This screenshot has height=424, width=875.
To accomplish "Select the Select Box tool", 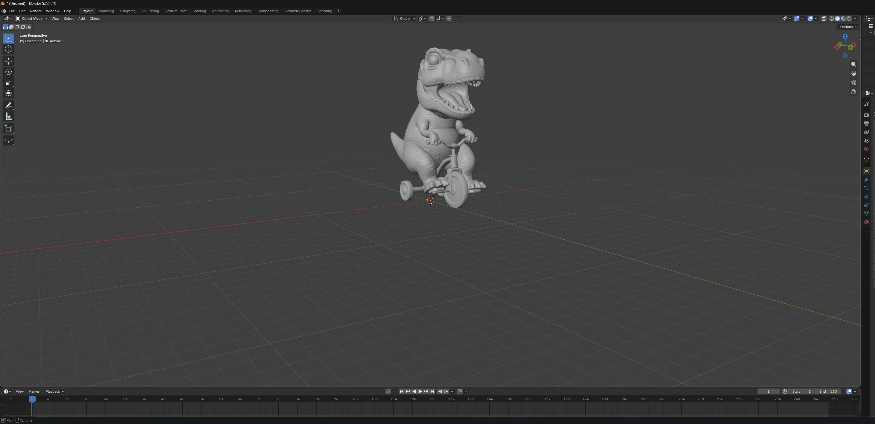I will [x=9, y=38].
